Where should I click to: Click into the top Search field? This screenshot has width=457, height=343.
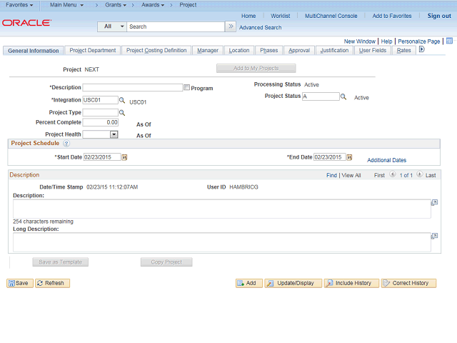(176, 26)
